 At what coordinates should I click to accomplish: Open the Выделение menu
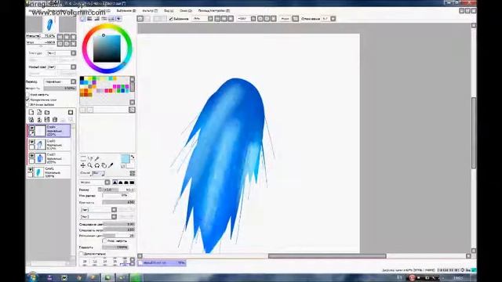coord(125,10)
